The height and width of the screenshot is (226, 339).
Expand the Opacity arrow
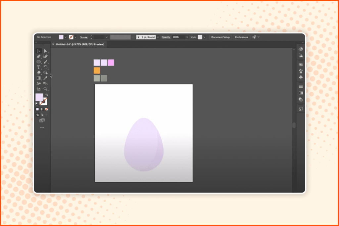coord(187,37)
